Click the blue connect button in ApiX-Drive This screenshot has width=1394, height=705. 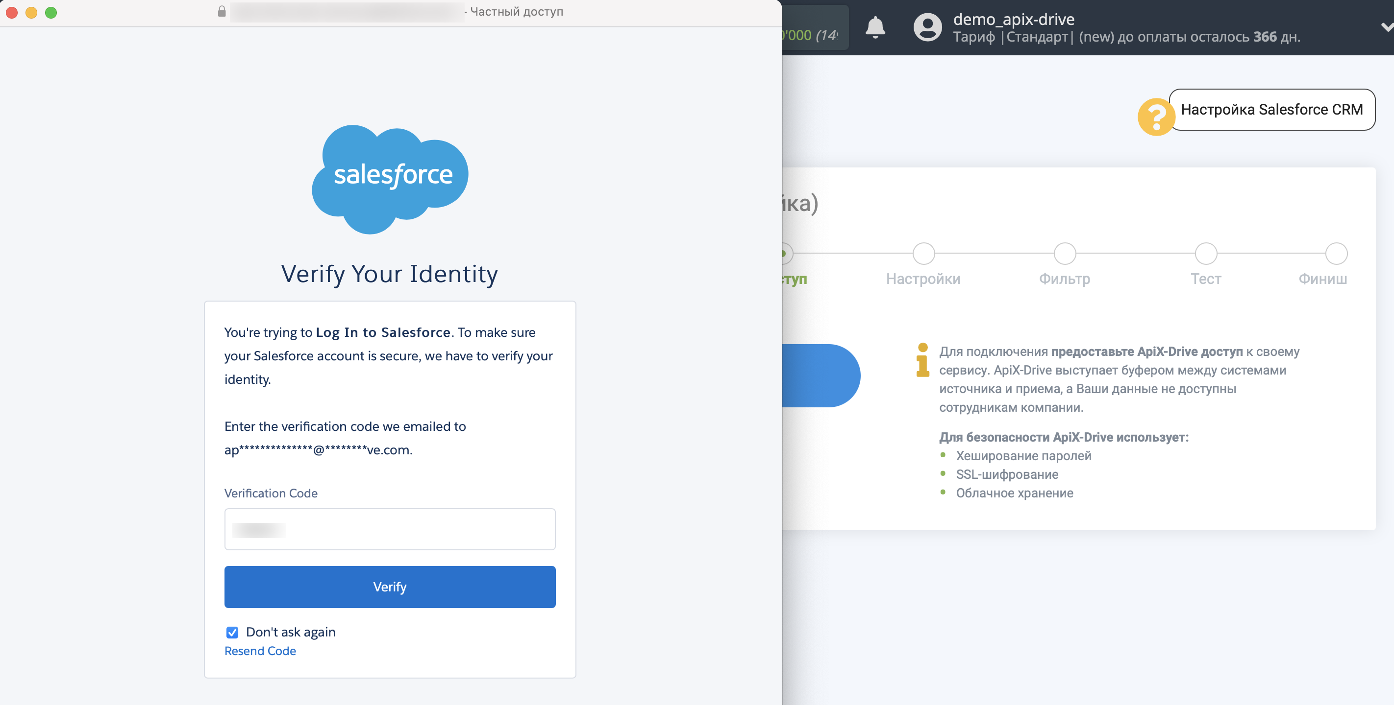coord(821,376)
